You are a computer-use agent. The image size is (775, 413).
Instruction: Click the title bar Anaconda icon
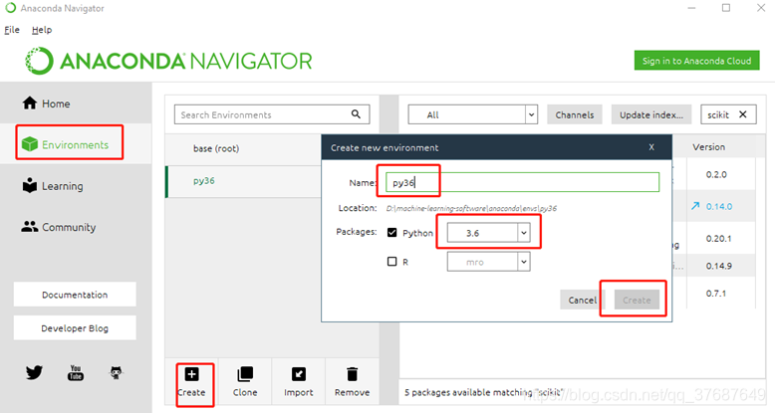click(10, 8)
